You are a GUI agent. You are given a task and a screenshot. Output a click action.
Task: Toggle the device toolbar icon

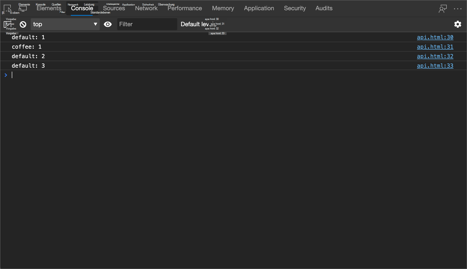23,8
